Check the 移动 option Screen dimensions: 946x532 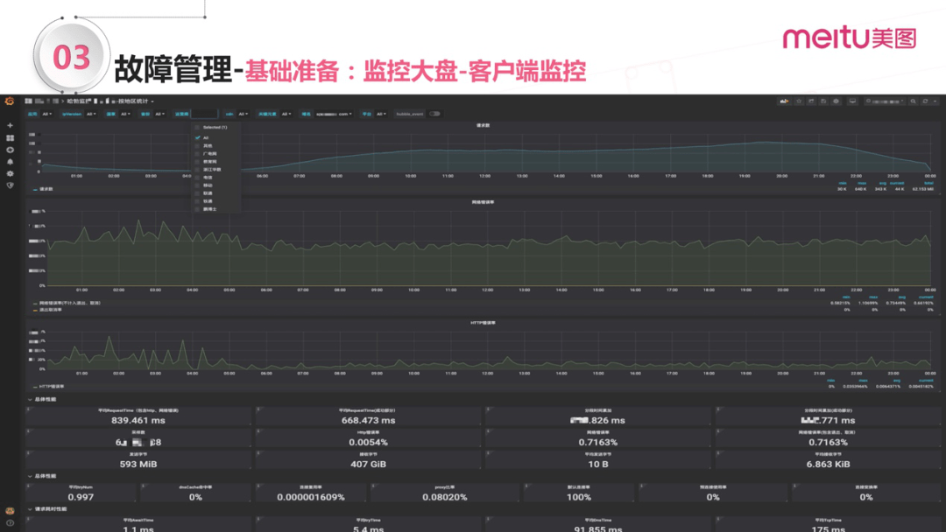pos(197,185)
